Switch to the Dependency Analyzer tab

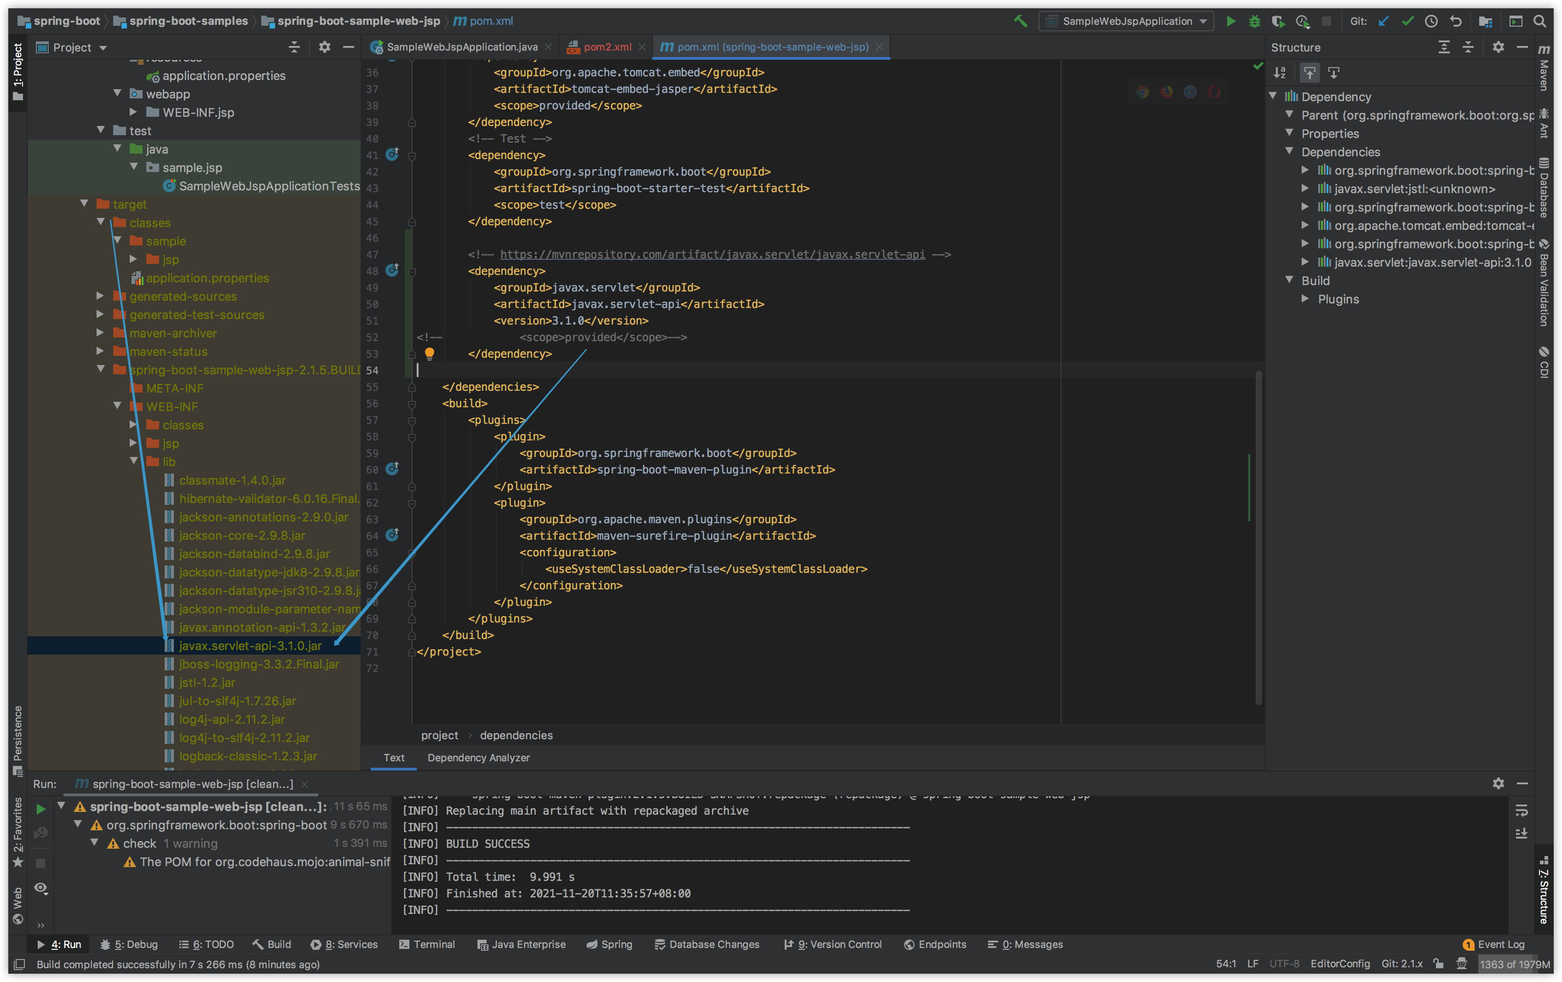tap(478, 758)
